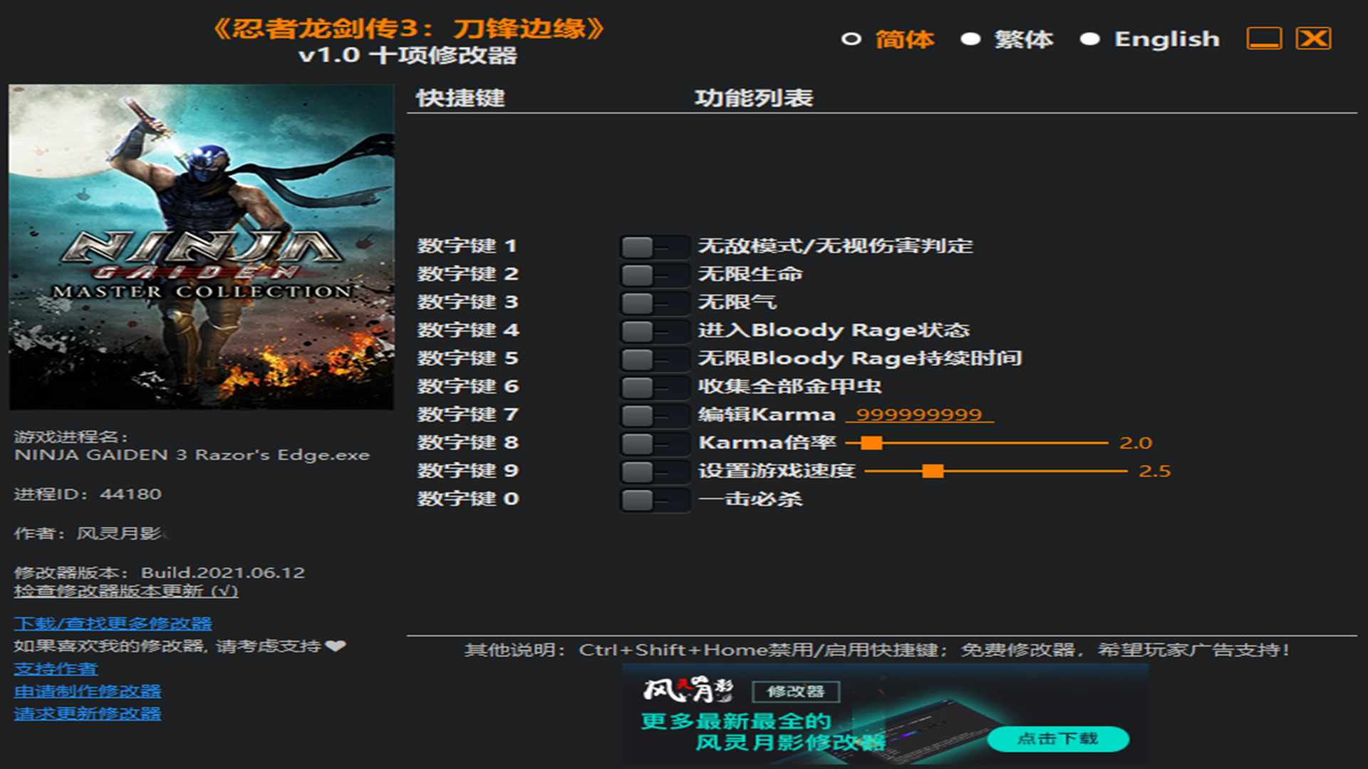Enable 一击必杀 one-hit kill toggle

(x=653, y=500)
